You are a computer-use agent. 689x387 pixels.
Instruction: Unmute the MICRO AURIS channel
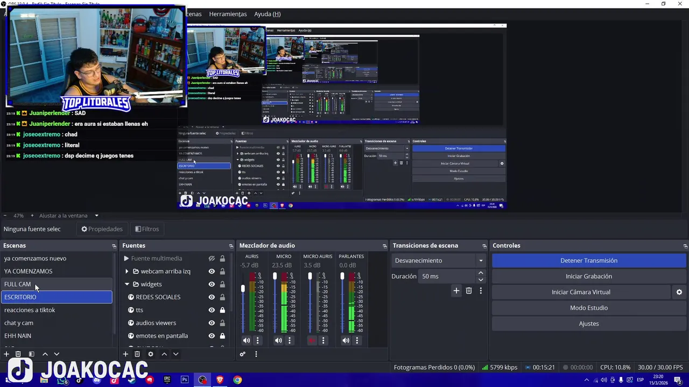[x=312, y=340]
